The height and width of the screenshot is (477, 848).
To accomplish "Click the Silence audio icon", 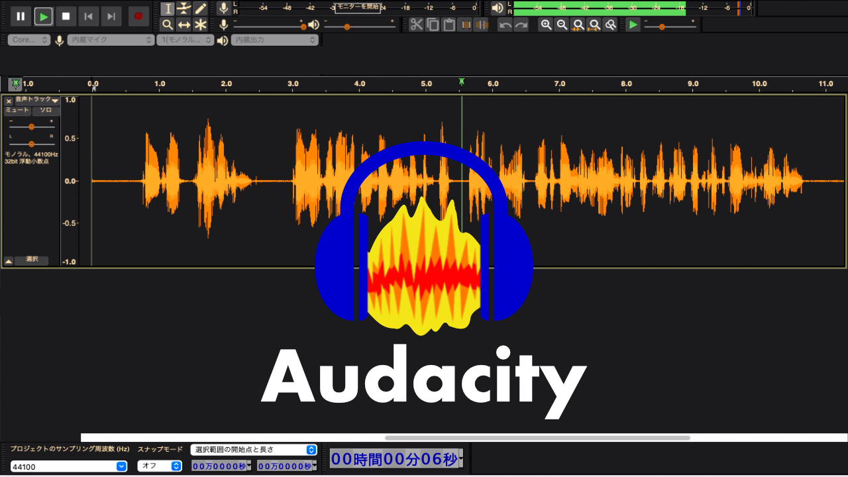I will [481, 25].
